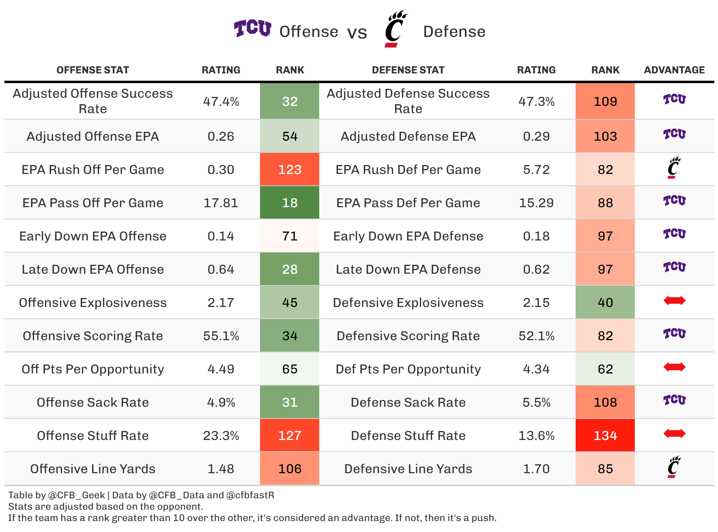Select the dark green rank 18 cell
Viewport: 718px width, 532px height.
click(x=290, y=203)
